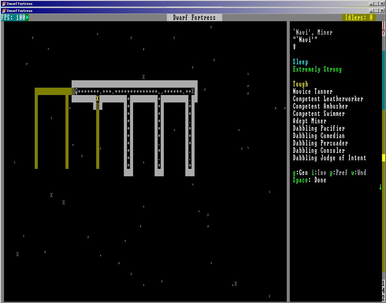386x303 pixels.
Task: Click the female gender symbol under Navi
Action: 294,47
